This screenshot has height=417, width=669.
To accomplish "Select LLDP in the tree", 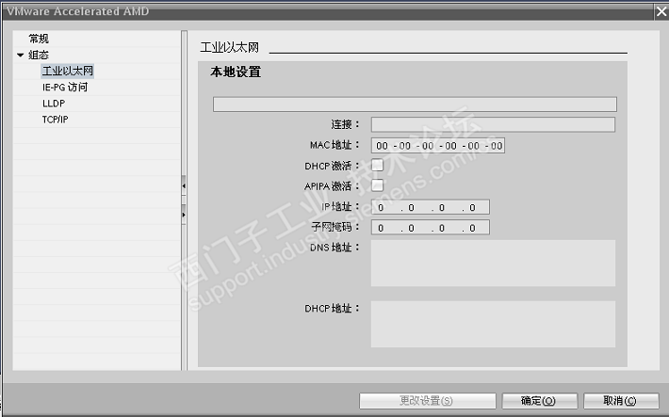I will coord(54,104).
